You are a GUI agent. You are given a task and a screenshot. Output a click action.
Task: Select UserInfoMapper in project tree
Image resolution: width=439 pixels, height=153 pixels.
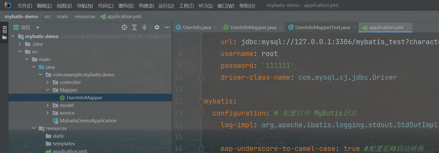pos(85,98)
